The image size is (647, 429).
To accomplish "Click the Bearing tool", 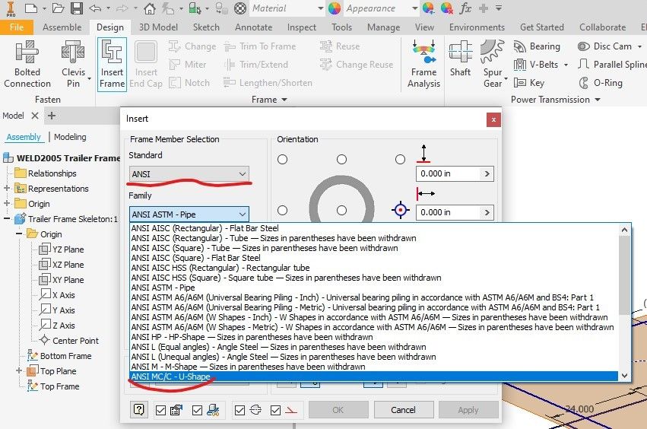I will click(x=537, y=46).
